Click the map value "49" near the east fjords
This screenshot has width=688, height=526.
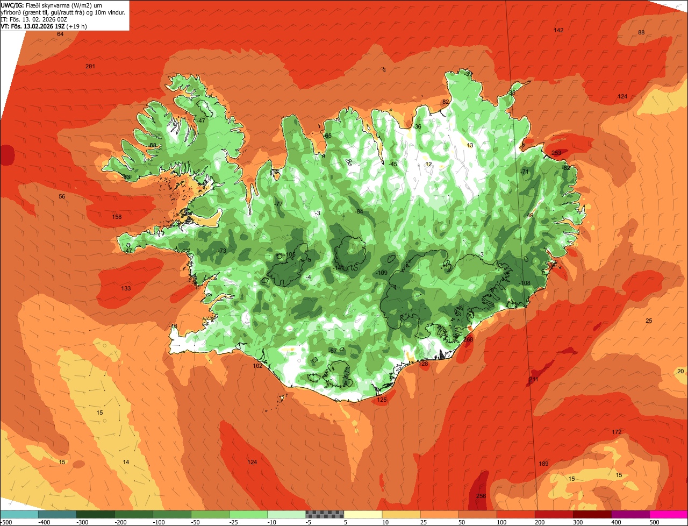click(x=530, y=215)
